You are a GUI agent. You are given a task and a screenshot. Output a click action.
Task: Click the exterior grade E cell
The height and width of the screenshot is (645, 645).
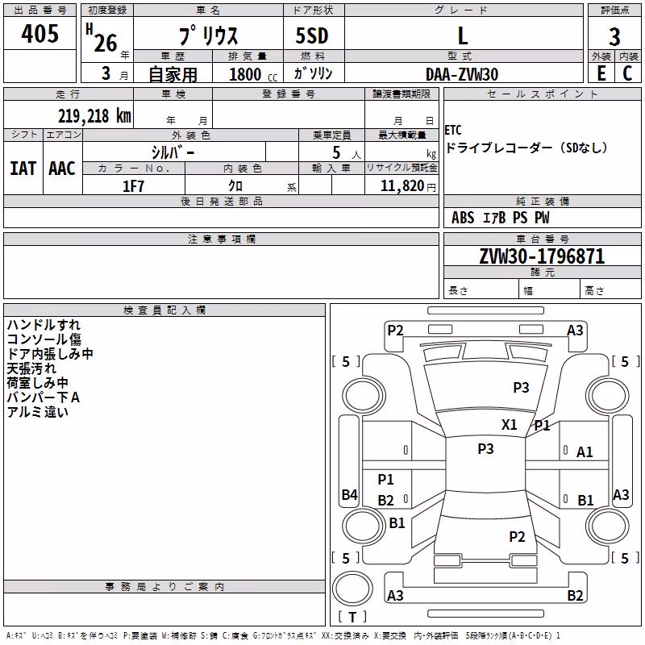(x=601, y=73)
